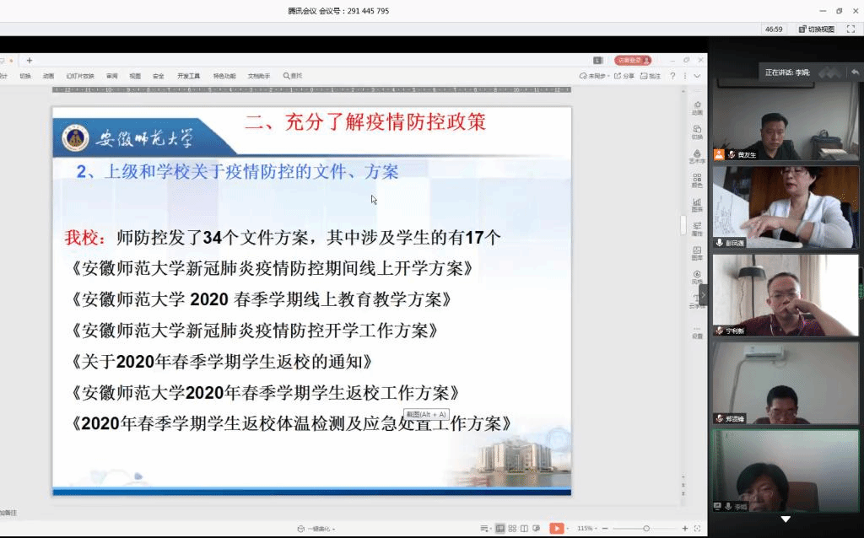
Task: Click the 切换视图 switch view button
Action: click(815, 29)
